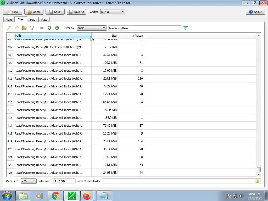Switch to the Raw tab

click(44, 20)
